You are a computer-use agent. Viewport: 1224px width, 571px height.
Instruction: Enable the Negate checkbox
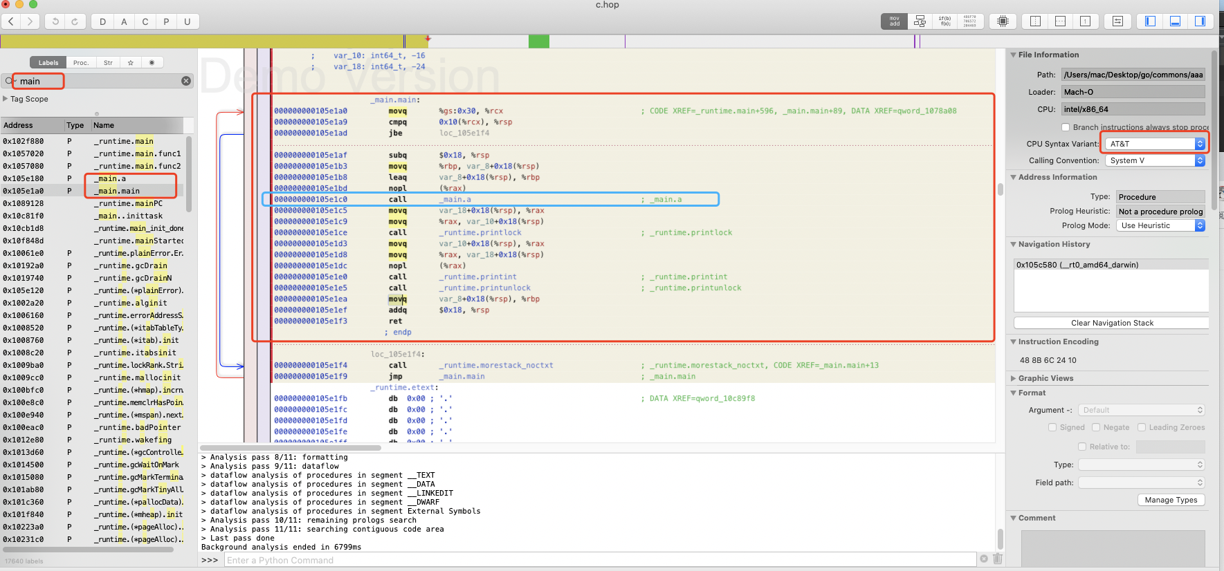1096,427
